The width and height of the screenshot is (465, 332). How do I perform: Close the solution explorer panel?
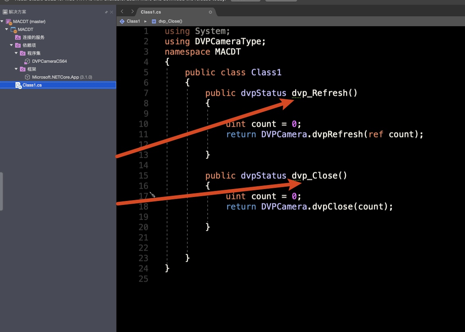(x=111, y=12)
